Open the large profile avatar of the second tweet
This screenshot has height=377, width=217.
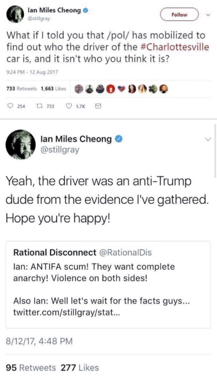click(x=20, y=144)
